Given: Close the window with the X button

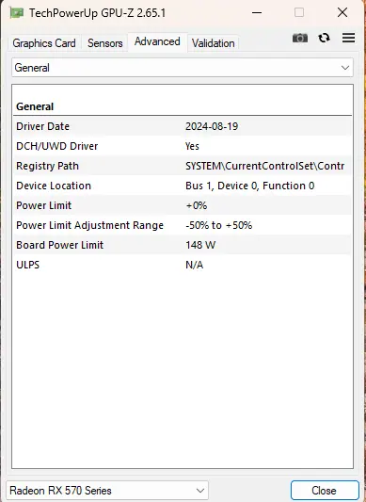Looking at the screenshot, I should (x=342, y=13).
